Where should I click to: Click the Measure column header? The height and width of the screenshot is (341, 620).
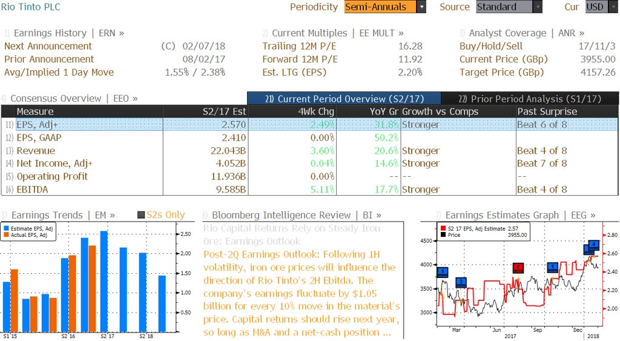pos(89,111)
